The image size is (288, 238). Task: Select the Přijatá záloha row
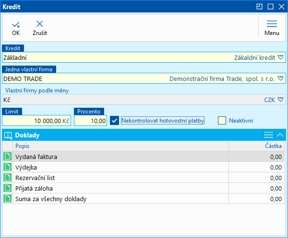click(143, 188)
